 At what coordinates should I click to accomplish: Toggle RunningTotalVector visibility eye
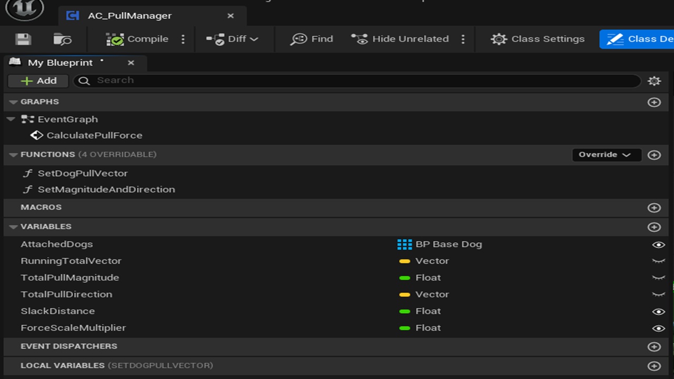pos(658,261)
